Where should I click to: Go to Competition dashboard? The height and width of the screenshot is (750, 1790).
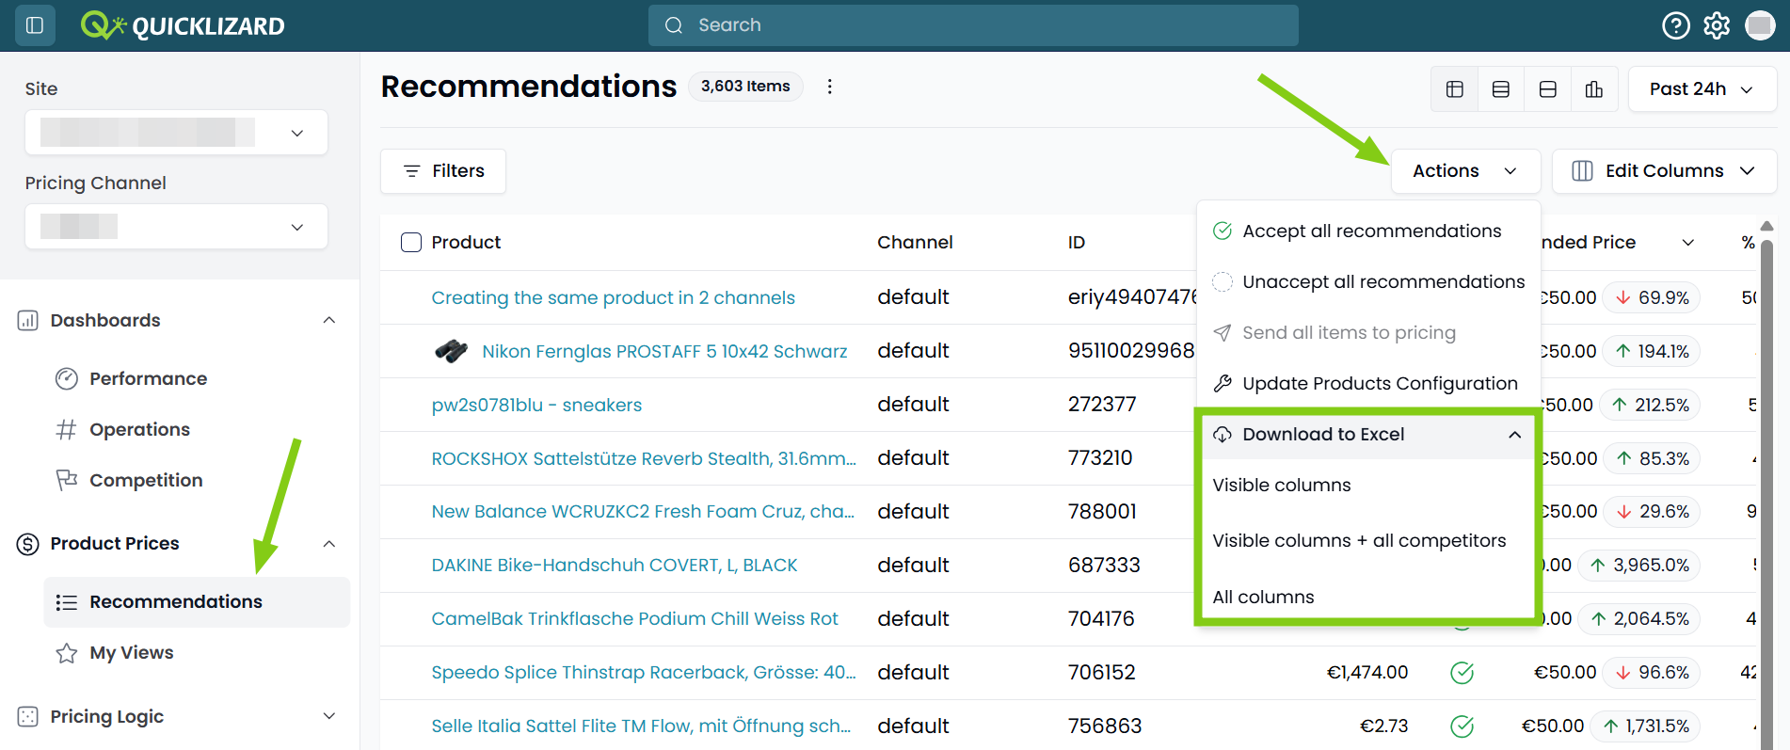click(x=146, y=480)
